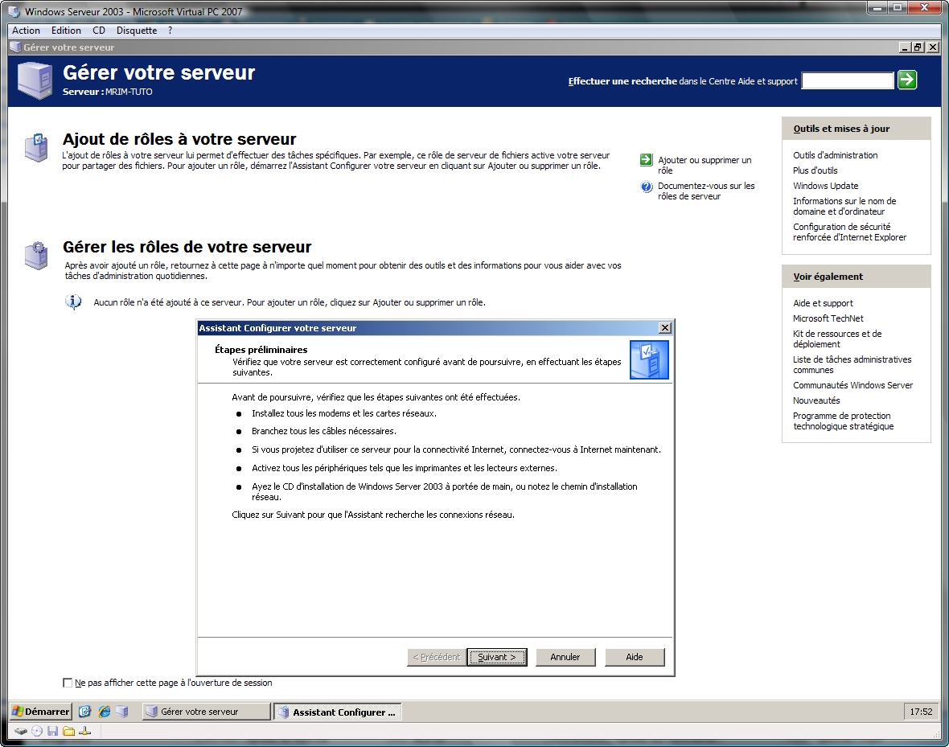
Task: Open the Edition menu
Action: [66, 31]
